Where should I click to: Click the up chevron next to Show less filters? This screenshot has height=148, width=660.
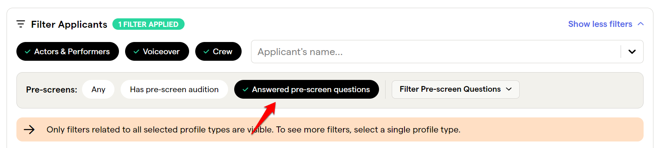(x=641, y=24)
